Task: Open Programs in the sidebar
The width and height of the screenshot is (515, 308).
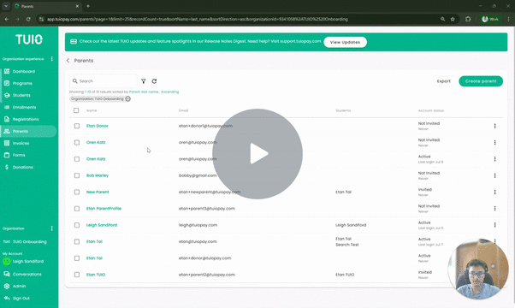Action: 22,83
